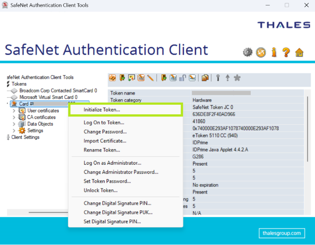This screenshot has height=245, width=315.
Task: Select Import Certificate menu item
Action: pos(126,141)
